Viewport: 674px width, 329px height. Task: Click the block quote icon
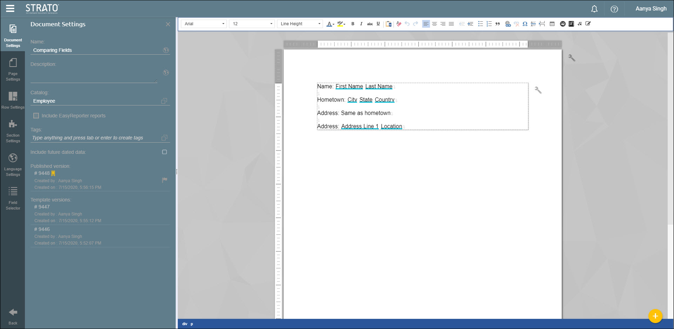click(x=497, y=24)
